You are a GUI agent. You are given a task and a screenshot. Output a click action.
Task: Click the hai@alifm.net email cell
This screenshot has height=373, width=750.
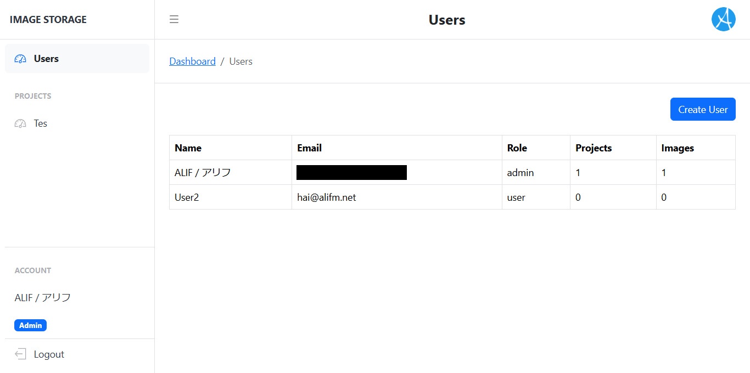[x=326, y=197]
